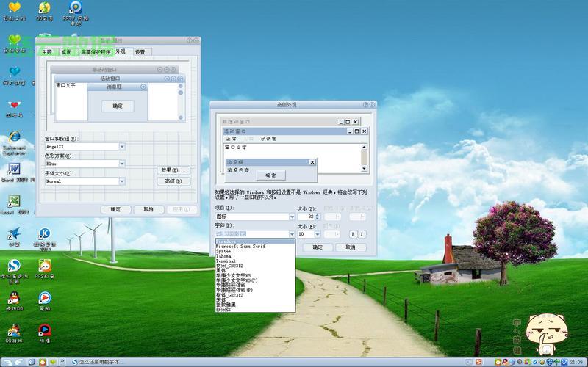Launch the QQ penguin desktop shortcut
Screen dimensions: 588x367
click(13, 298)
